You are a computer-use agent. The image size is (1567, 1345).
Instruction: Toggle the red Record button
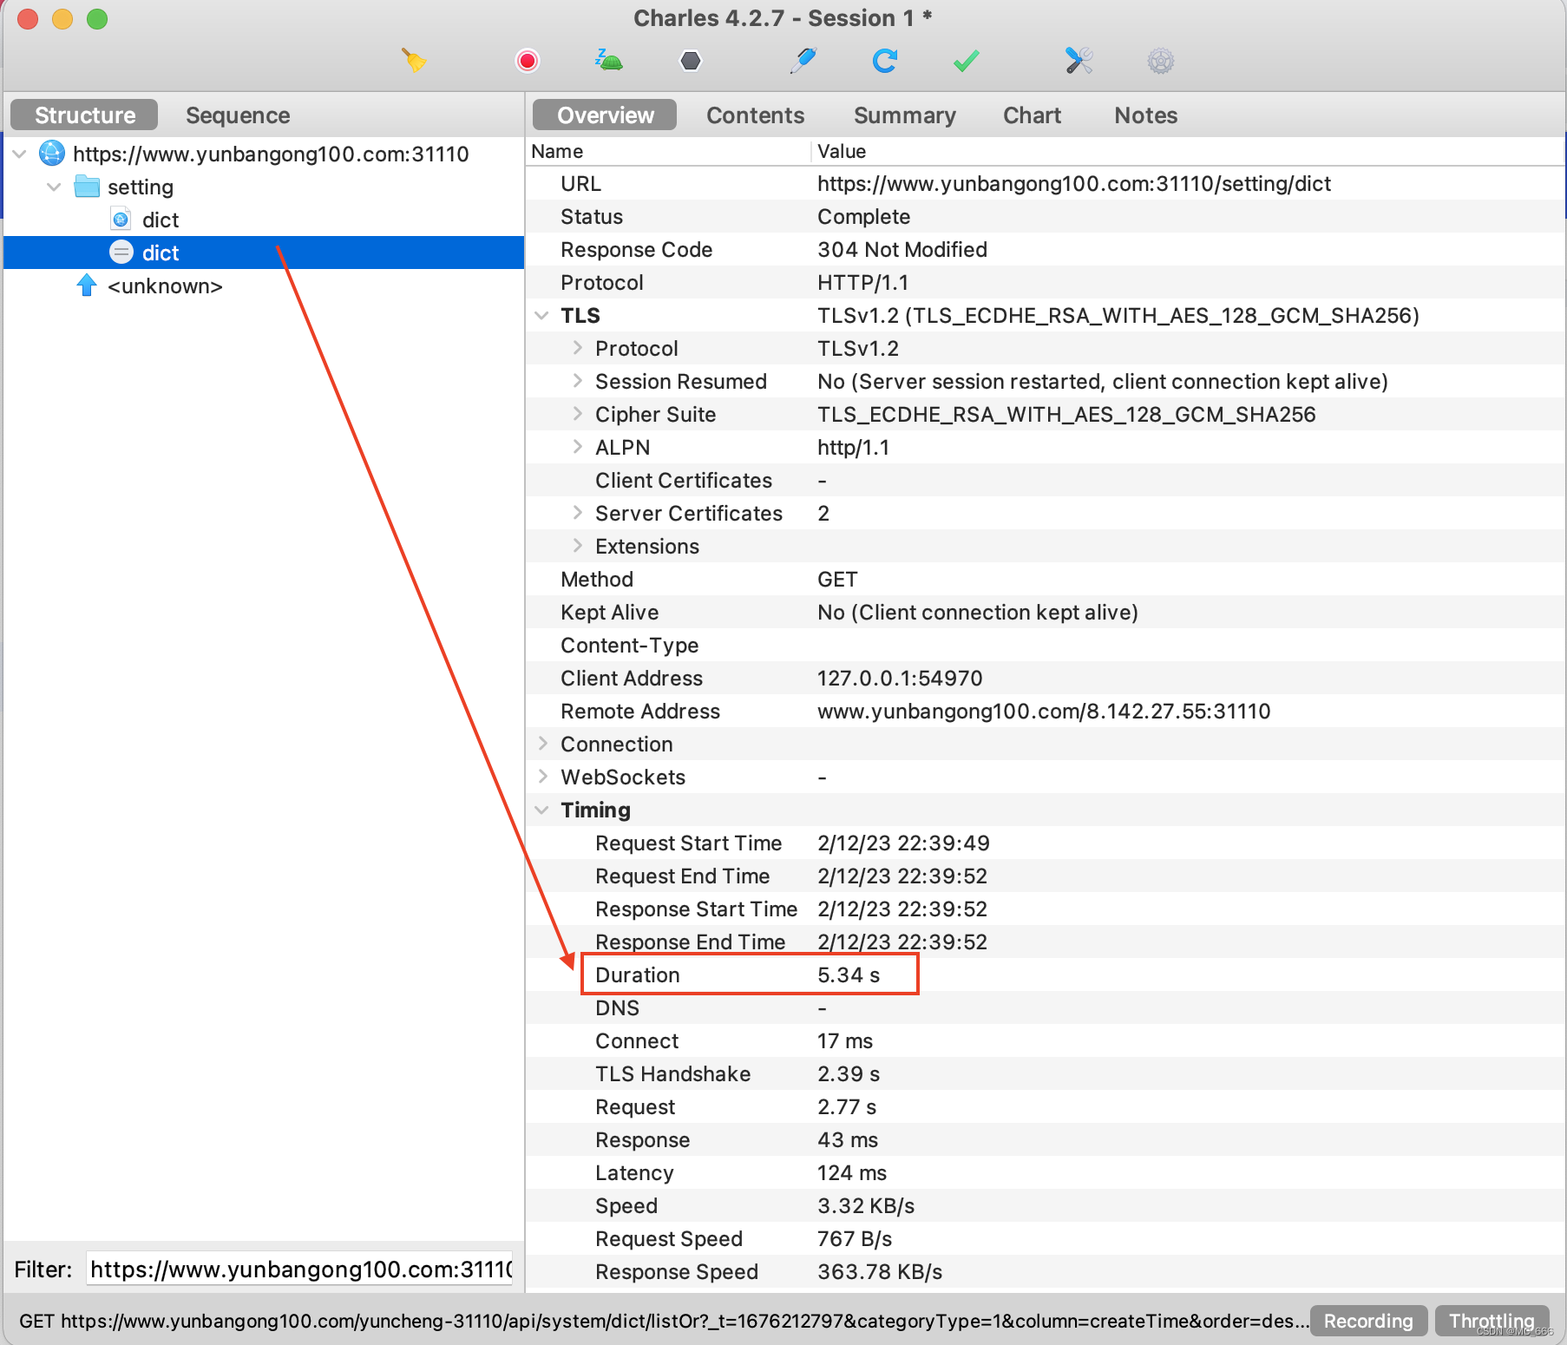(x=528, y=61)
